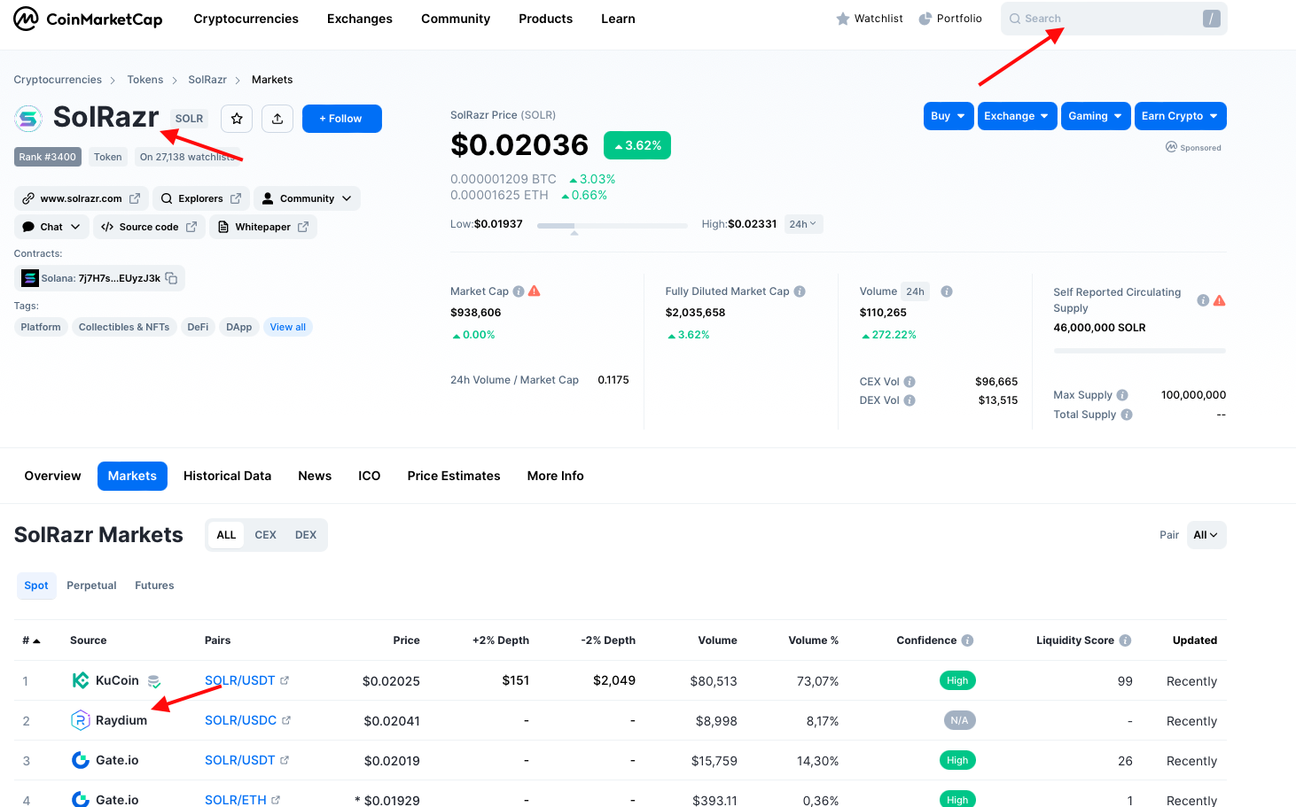
Task: Select CEX markets filter
Action: (265, 535)
